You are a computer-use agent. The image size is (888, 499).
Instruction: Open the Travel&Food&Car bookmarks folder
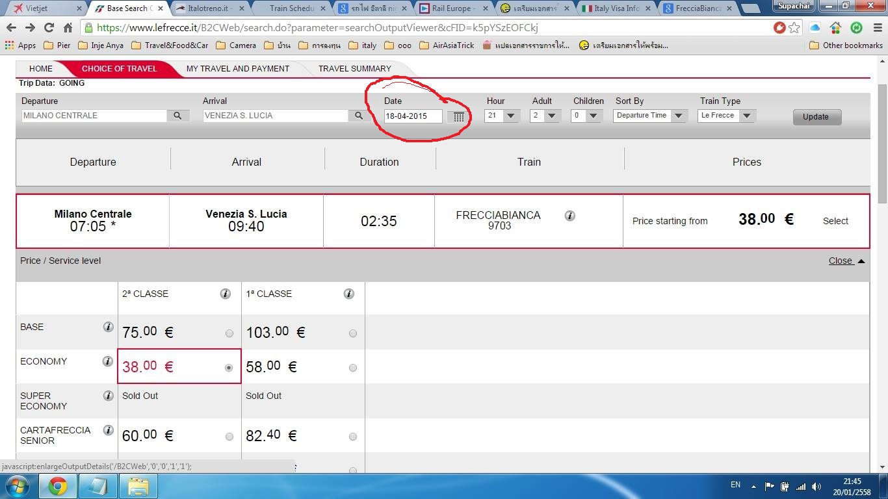[170, 45]
